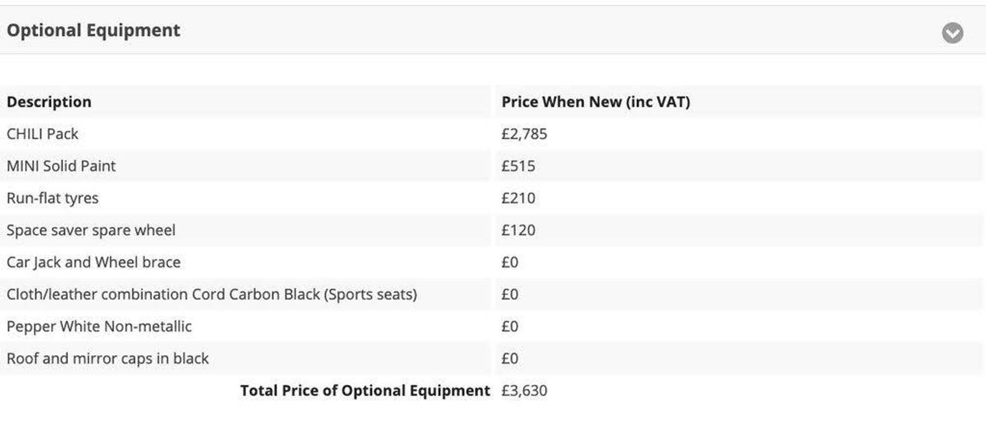The width and height of the screenshot is (986, 427).
Task: Click the Price When New column header
Action: 596,102
